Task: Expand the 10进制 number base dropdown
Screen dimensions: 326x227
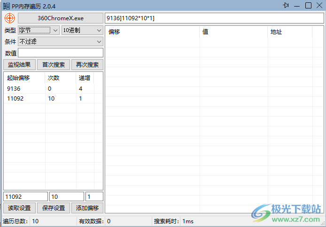Action: point(82,30)
